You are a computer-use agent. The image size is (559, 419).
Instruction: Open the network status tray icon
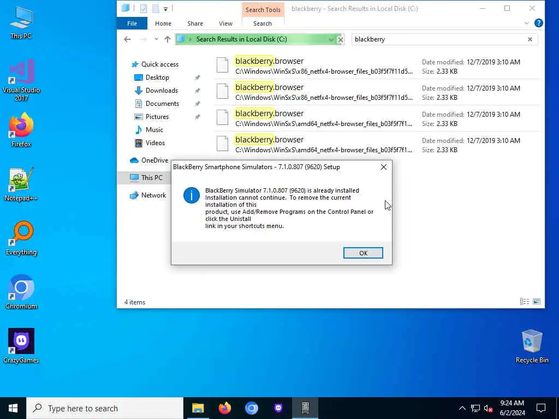(x=475, y=408)
